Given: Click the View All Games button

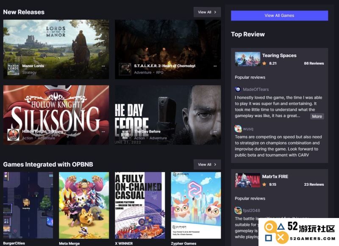Looking at the screenshot, I should (x=279, y=16).
